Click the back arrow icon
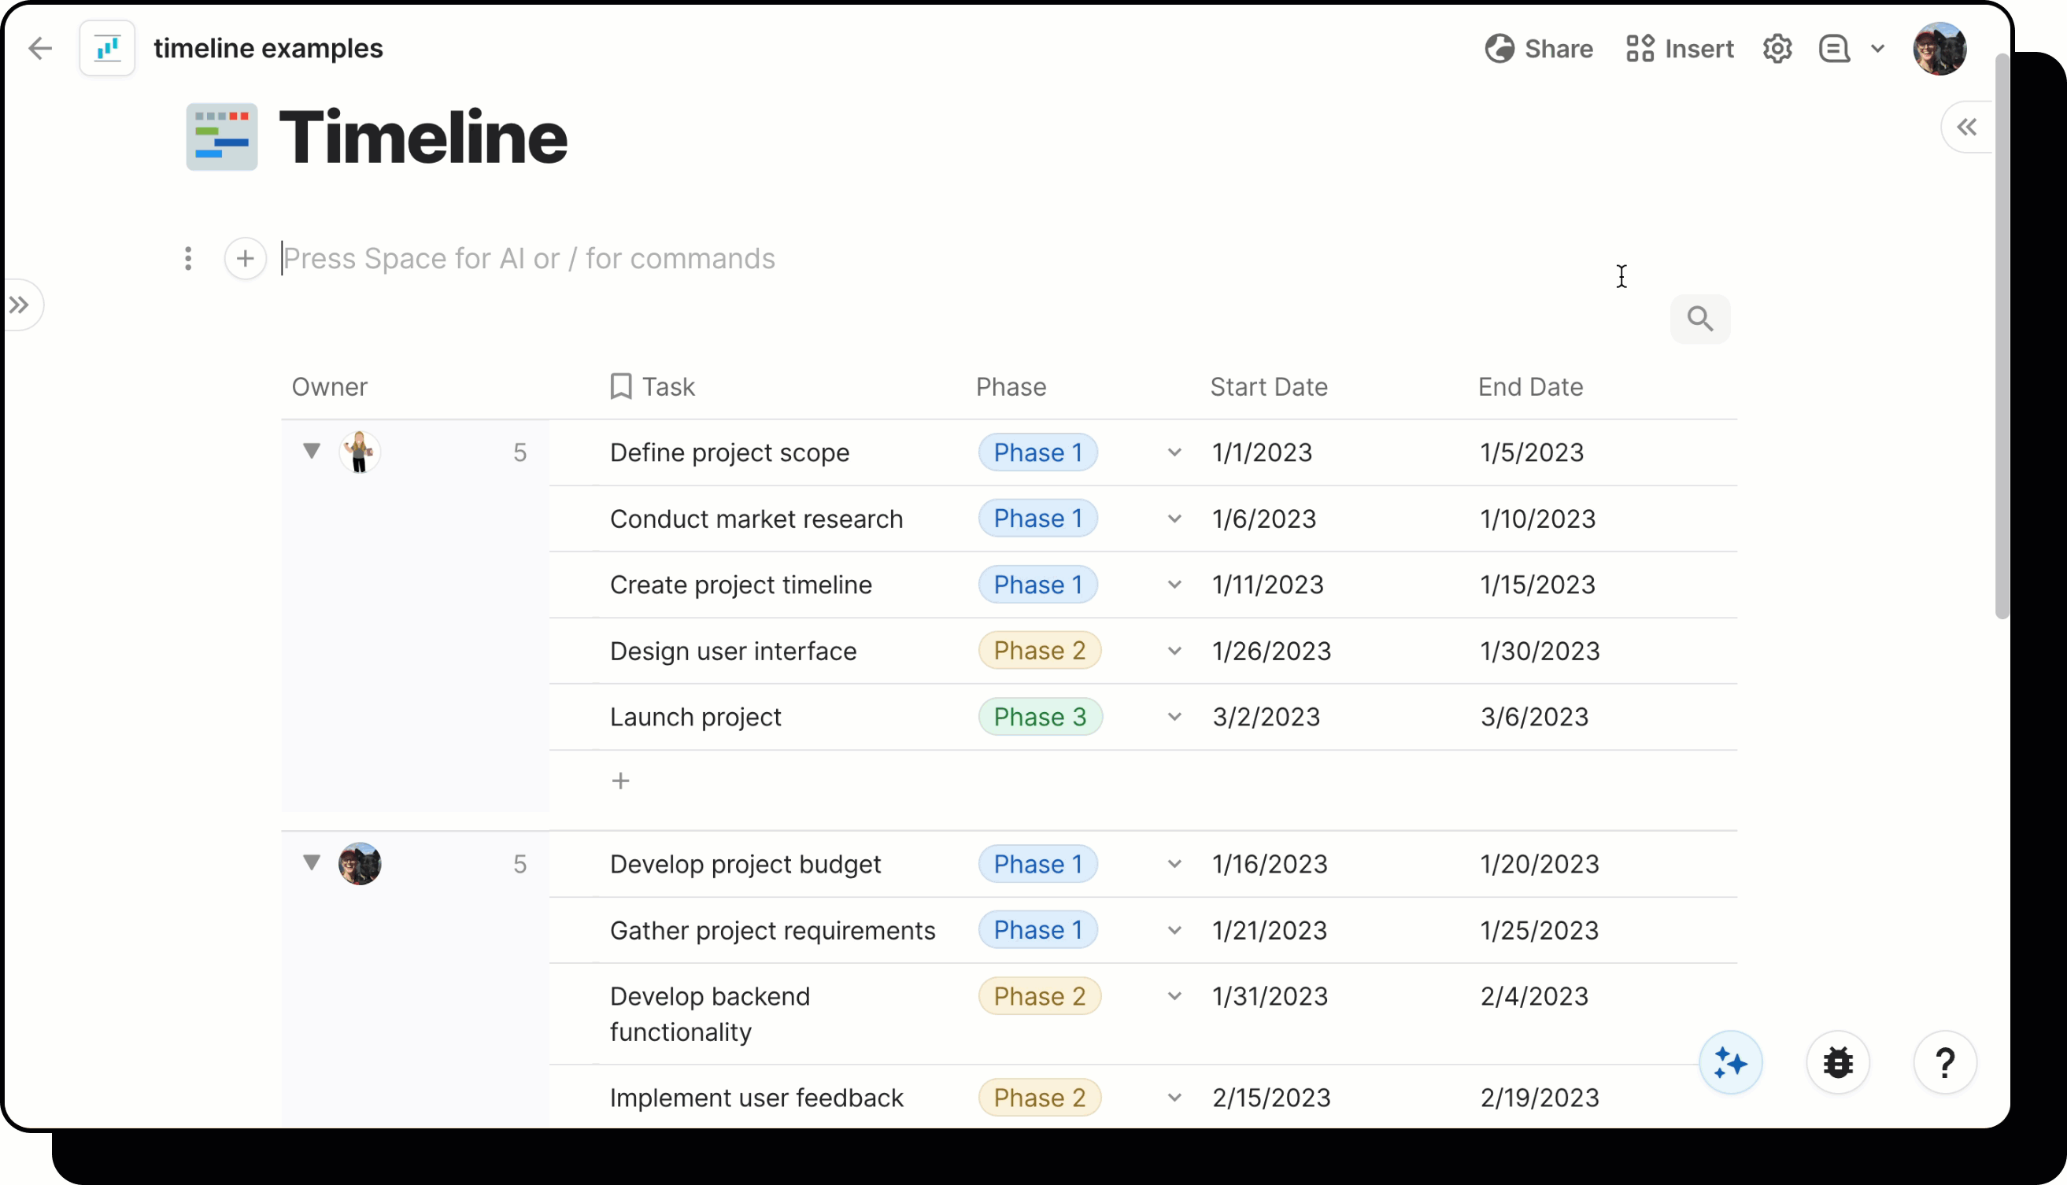 (x=39, y=49)
